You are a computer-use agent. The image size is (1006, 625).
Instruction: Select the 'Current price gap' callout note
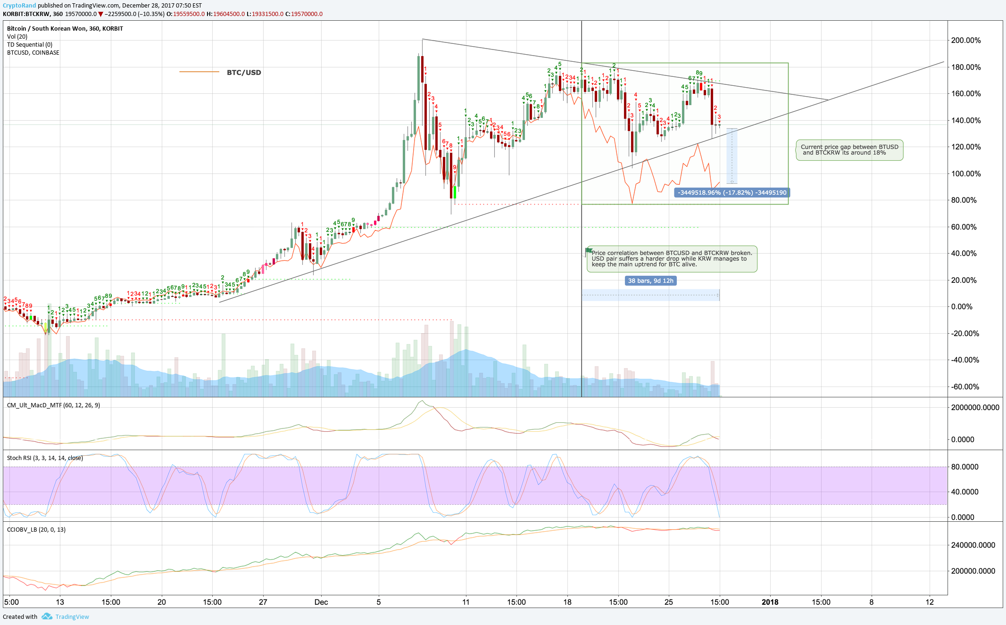(849, 150)
